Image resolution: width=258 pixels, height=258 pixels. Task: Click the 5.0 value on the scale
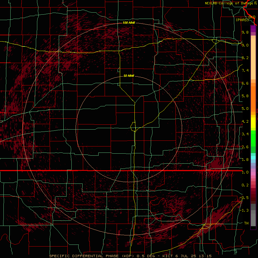[245, 109]
